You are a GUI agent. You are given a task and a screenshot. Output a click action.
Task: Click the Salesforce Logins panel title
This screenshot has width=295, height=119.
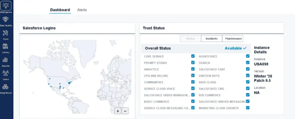pyautogui.click(x=39, y=28)
